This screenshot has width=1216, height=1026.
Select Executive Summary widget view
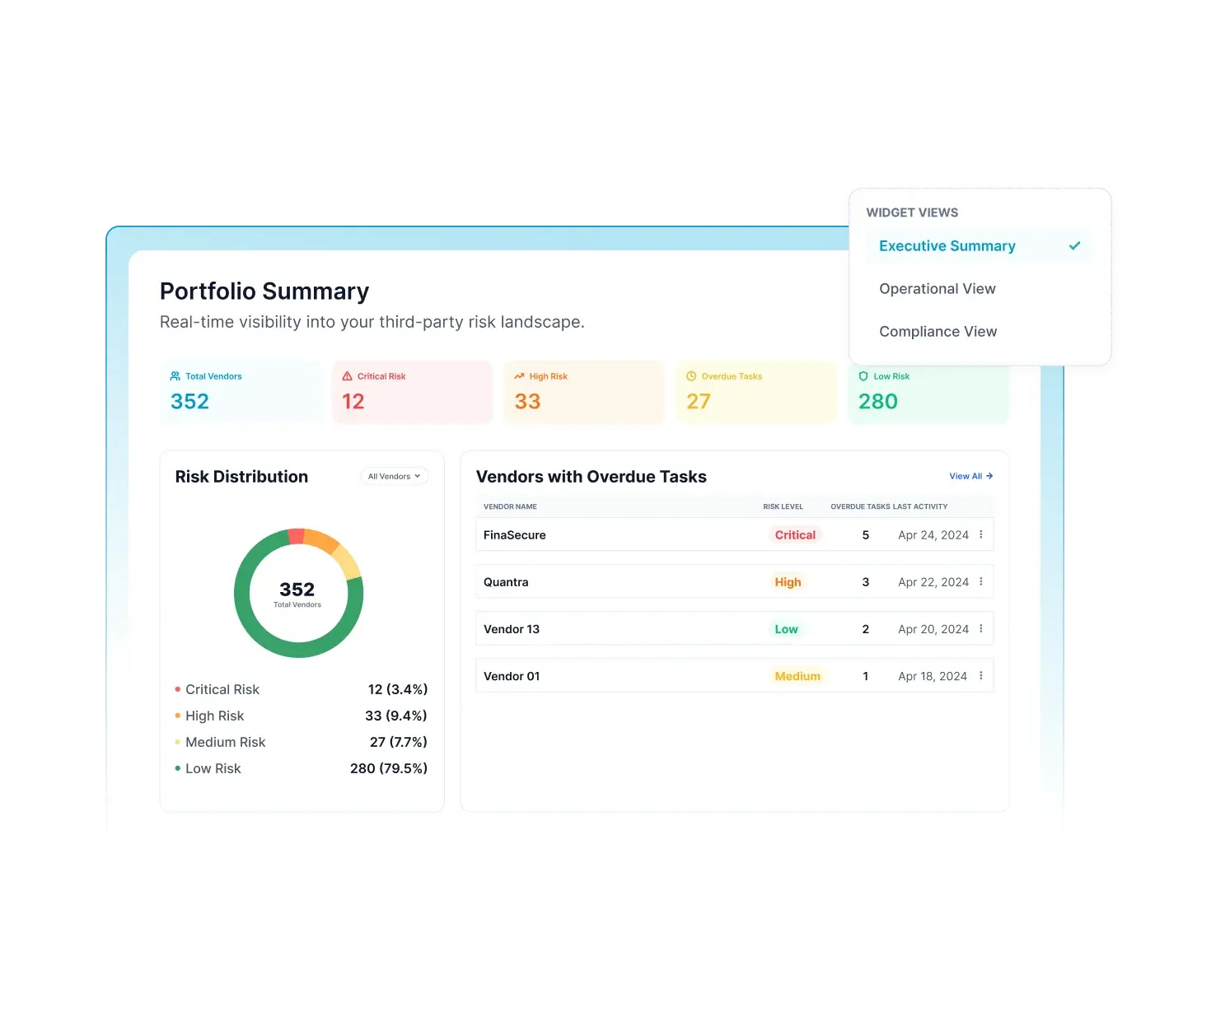tap(980, 245)
